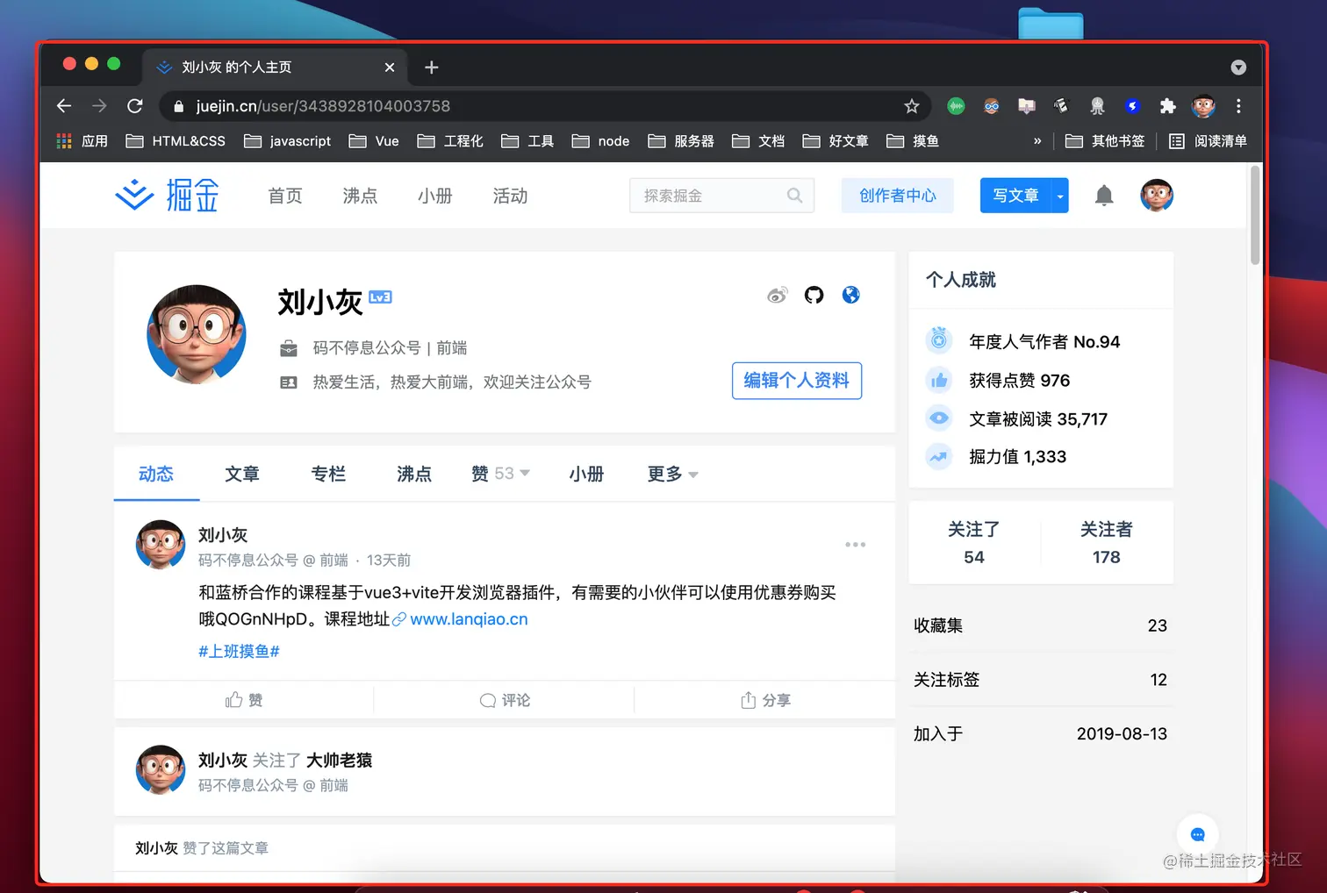Go to 首页 in top navigation

285,196
